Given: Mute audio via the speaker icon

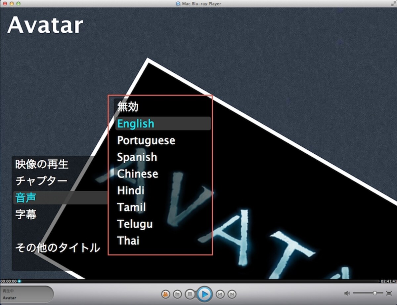Looking at the screenshot, I should coord(347,293).
